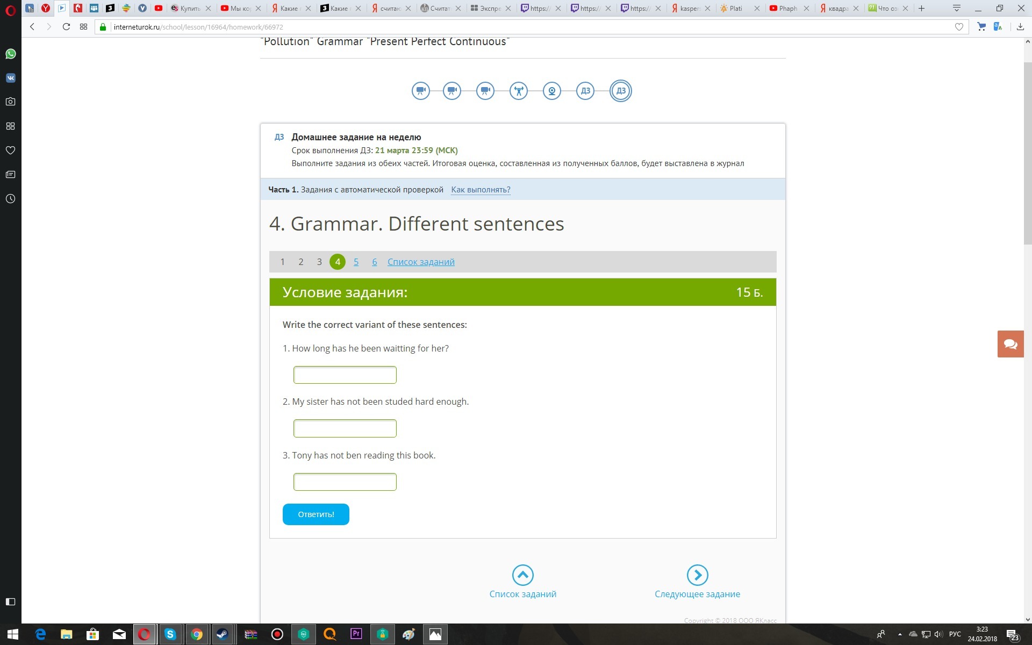1032x645 pixels.
Task: Click the dumbbell trainer step icon
Action: (518, 91)
